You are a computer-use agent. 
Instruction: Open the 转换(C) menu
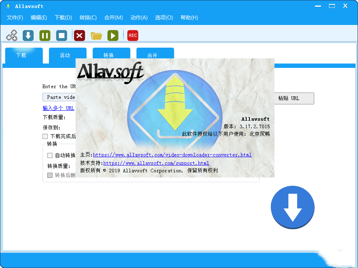88,17
